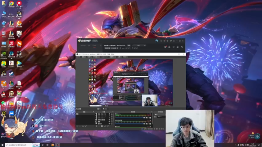The width and height of the screenshot is (262, 147).
Task: Lock the display capture source
Action: click(x=112, y=124)
